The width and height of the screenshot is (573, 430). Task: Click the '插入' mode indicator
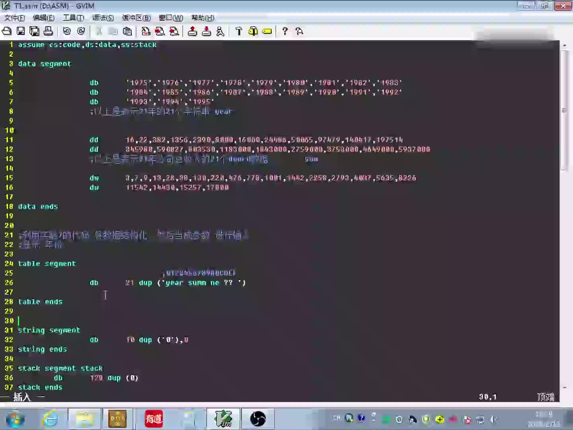coord(22,397)
